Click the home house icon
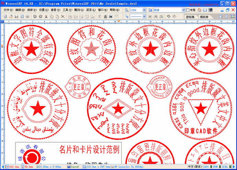 point(200,10)
